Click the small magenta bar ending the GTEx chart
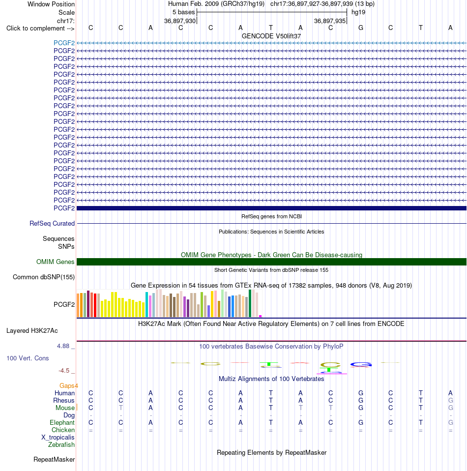467x471 pixels. [261, 316]
